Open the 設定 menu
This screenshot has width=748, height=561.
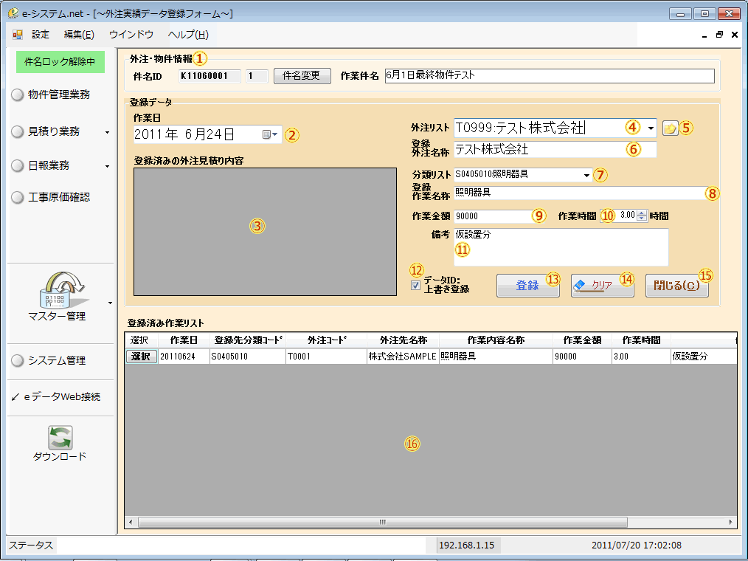click(x=41, y=35)
